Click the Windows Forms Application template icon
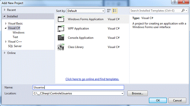This screenshot has height=106, width=190. coord(61,19)
